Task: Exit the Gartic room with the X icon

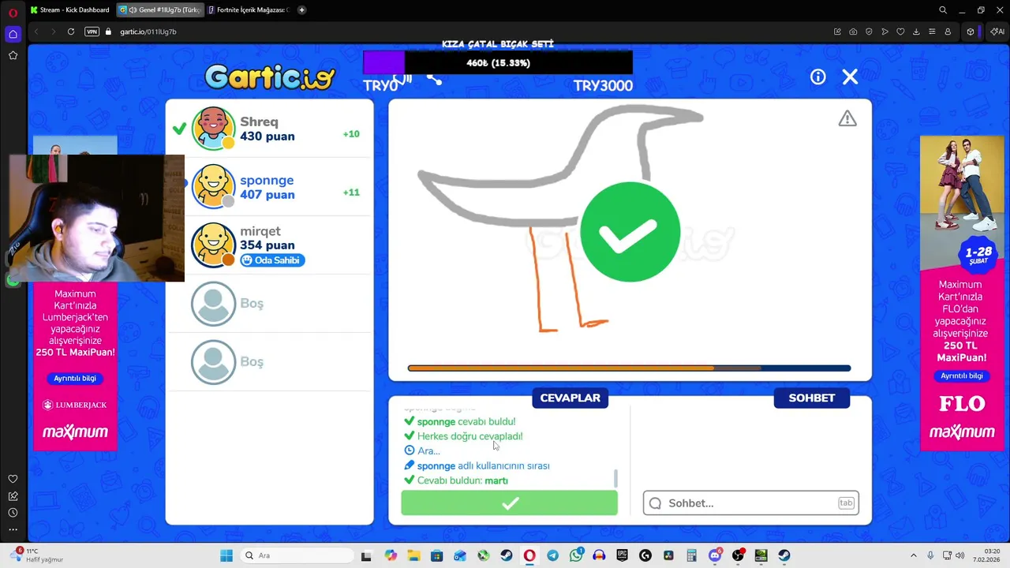Action: [850, 77]
